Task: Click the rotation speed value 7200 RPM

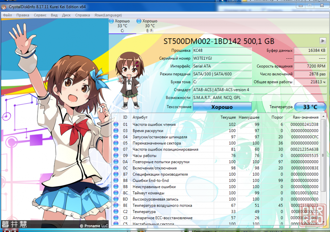Action: [x=310, y=66]
